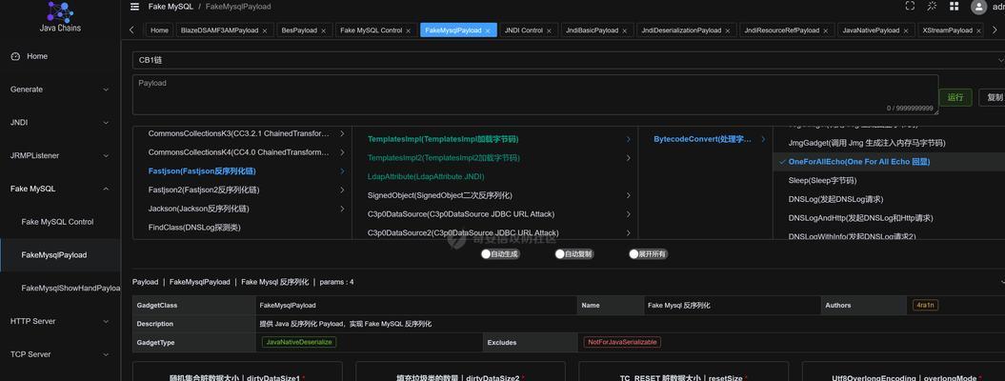This screenshot has width=1005, height=381.
Task: Click the fullscreen icon in the header
Action: 910,7
